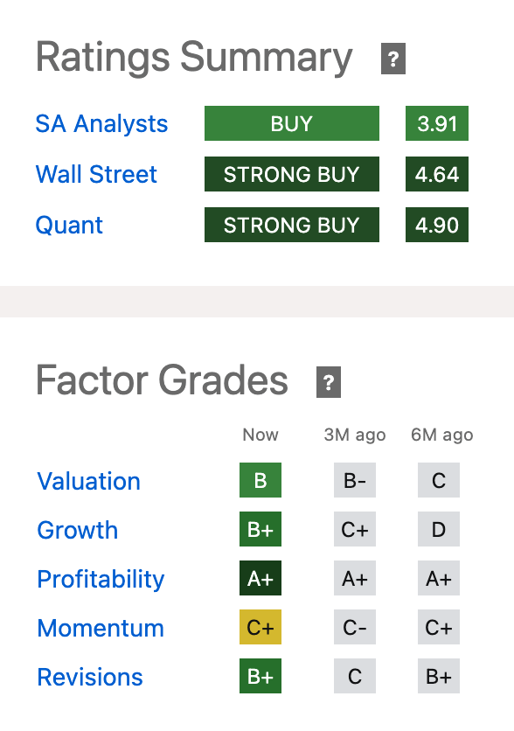514x731 pixels.
Task: Open the Growth factor details
Action: (x=77, y=530)
